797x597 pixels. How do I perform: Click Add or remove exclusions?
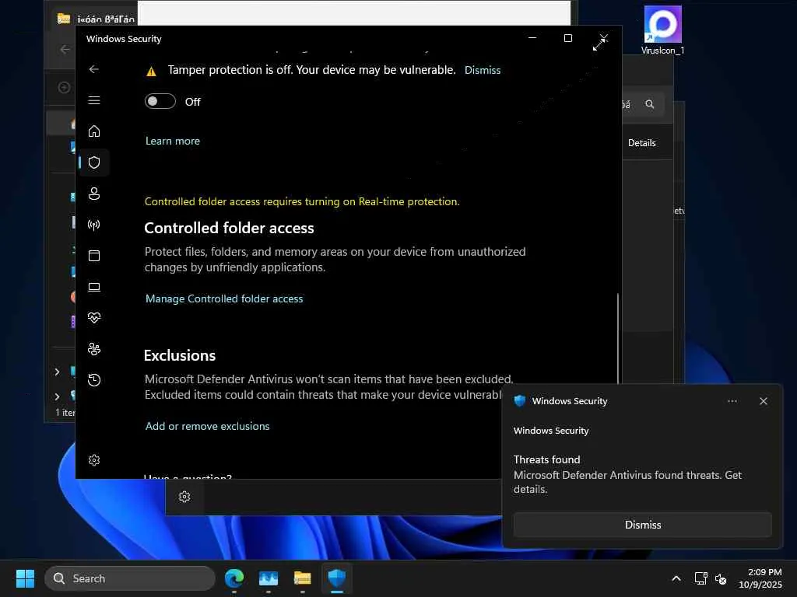(207, 426)
